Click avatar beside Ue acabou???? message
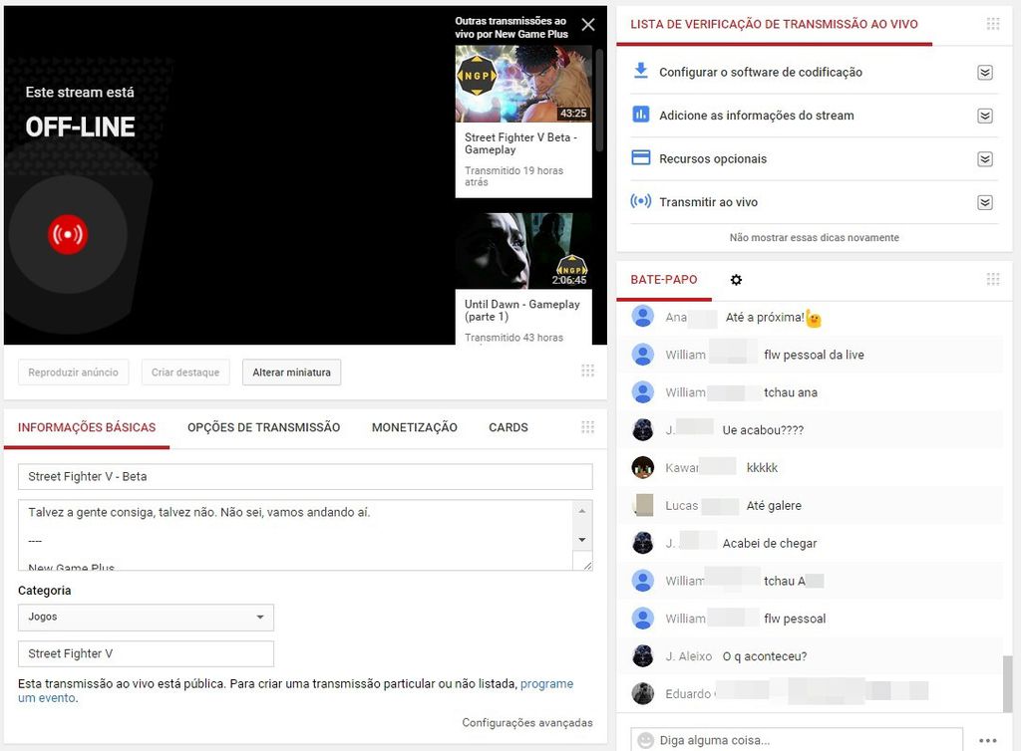 coord(643,430)
